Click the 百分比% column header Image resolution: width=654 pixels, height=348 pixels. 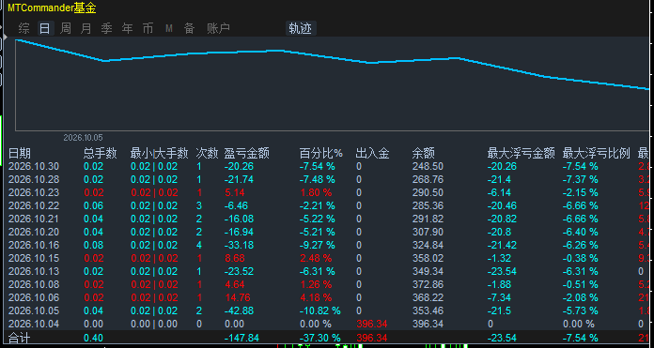click(x=321, y=153)
